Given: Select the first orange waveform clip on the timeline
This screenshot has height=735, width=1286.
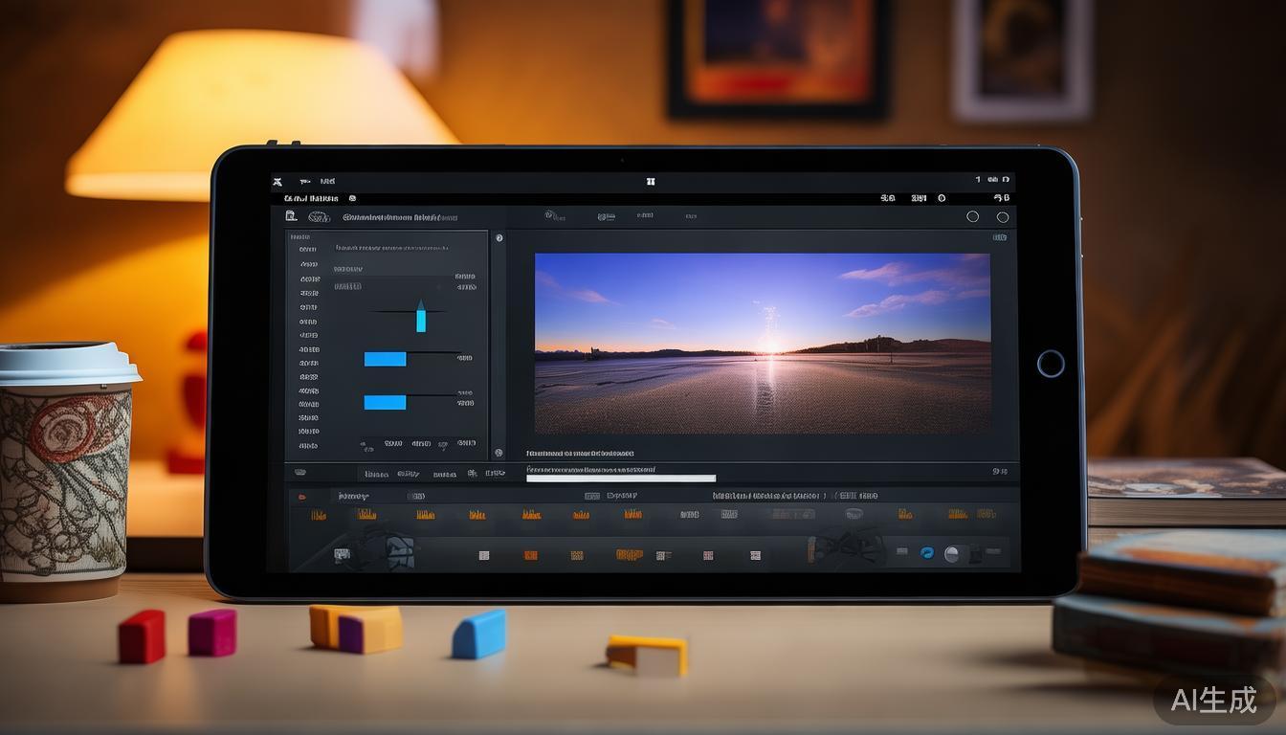Looking at the screenshot, I should pyautogui.click(x=318, y=515).
